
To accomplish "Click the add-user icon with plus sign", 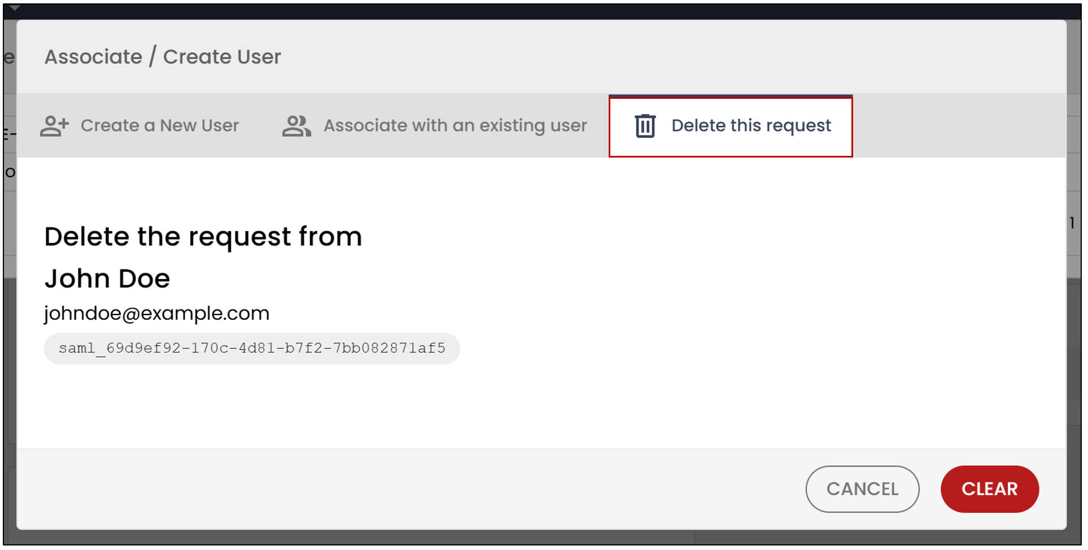I will click(54, 126).
